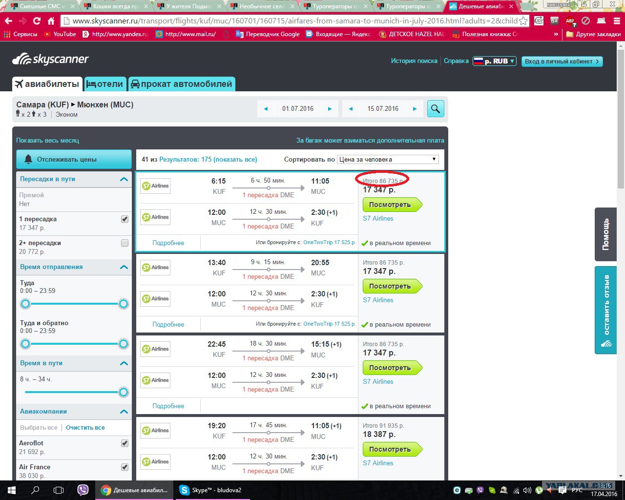Click the browser address bar

[x=294, y=21]
